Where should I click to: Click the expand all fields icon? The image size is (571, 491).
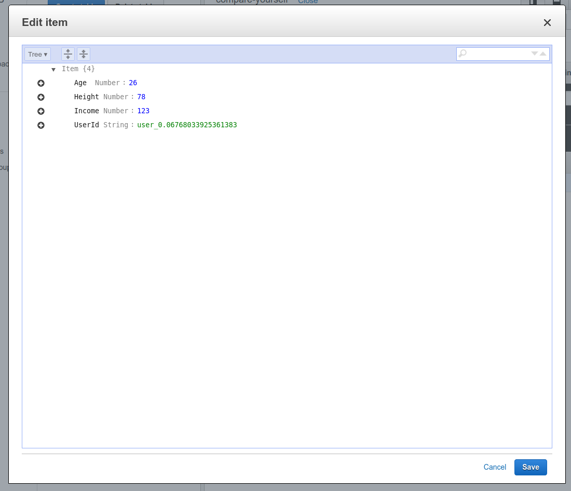[x=67, y=55]
